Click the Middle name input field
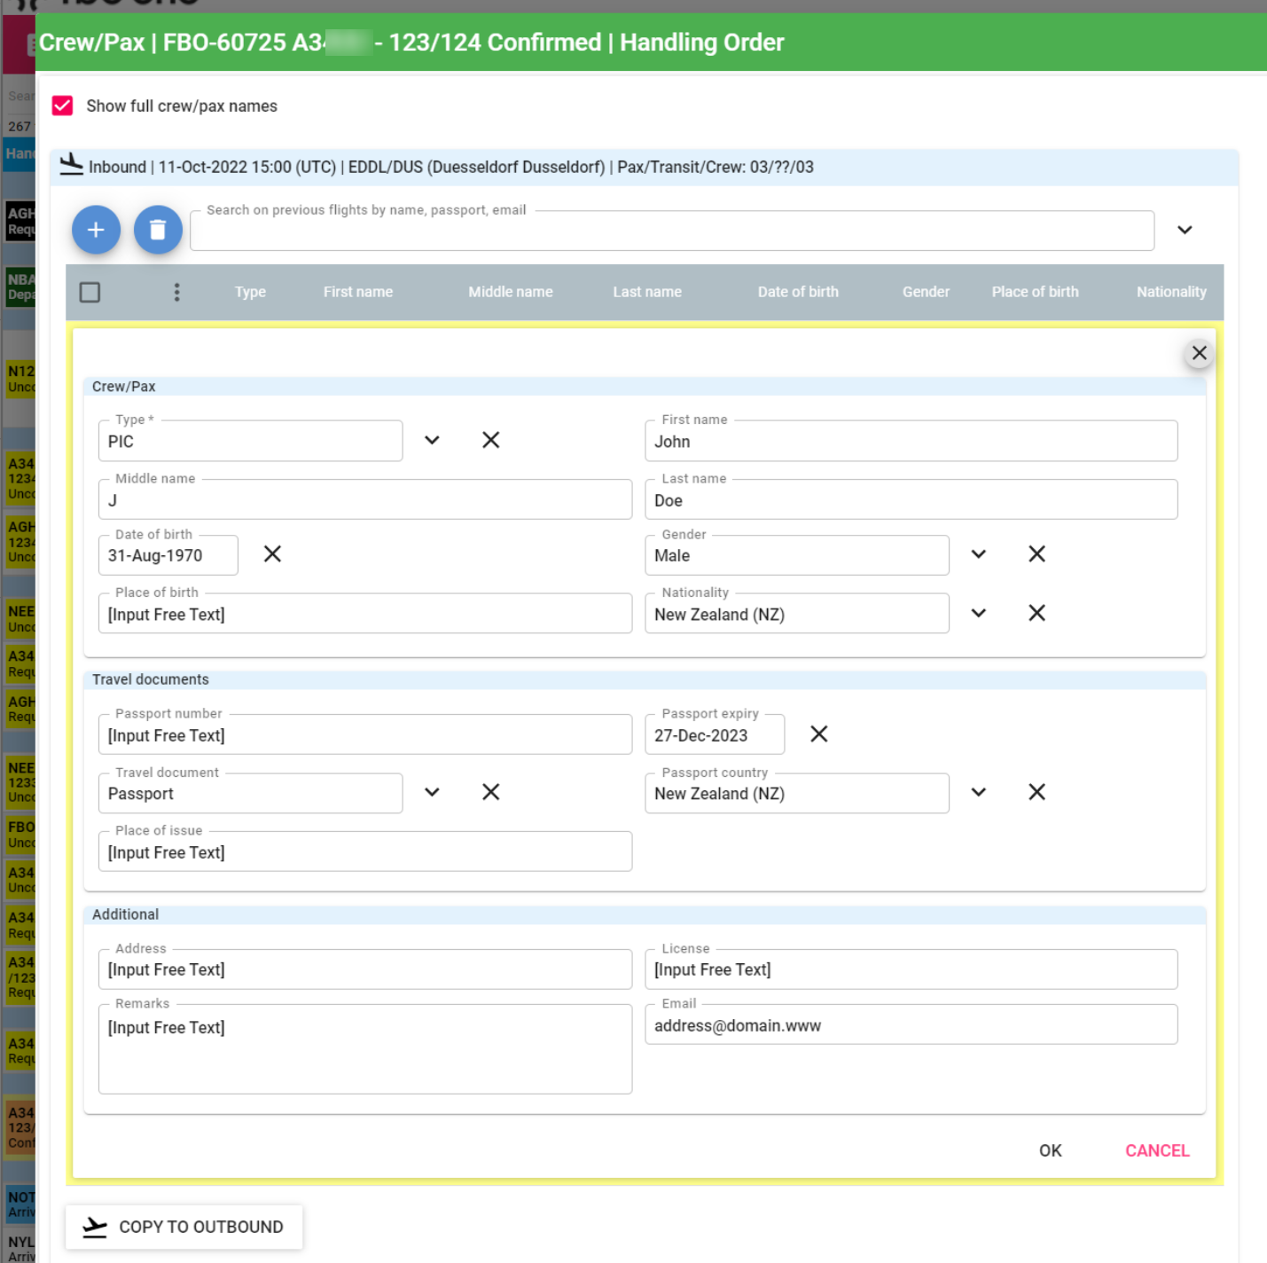This screenshot has height=1263, width=1267. 364,499
